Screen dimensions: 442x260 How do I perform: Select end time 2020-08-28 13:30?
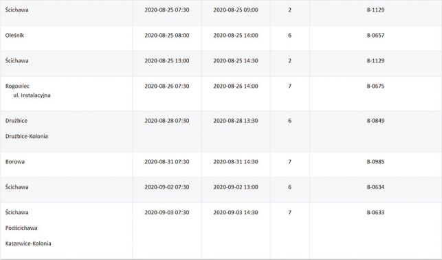coord(236,121)
